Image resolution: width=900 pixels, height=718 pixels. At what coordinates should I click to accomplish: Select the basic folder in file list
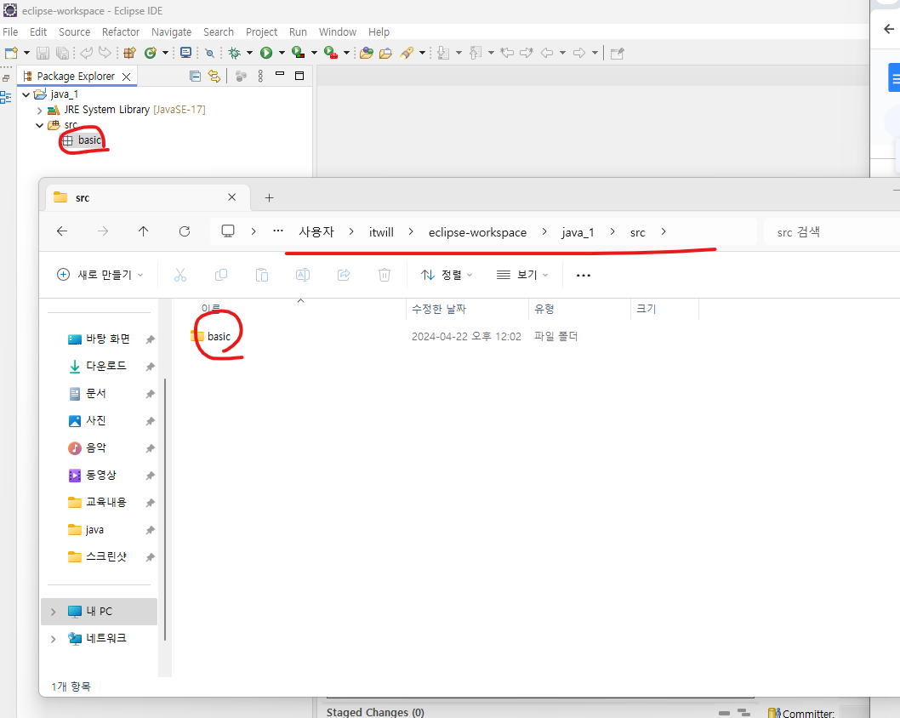pyautogui.click(x=219, y=337)
